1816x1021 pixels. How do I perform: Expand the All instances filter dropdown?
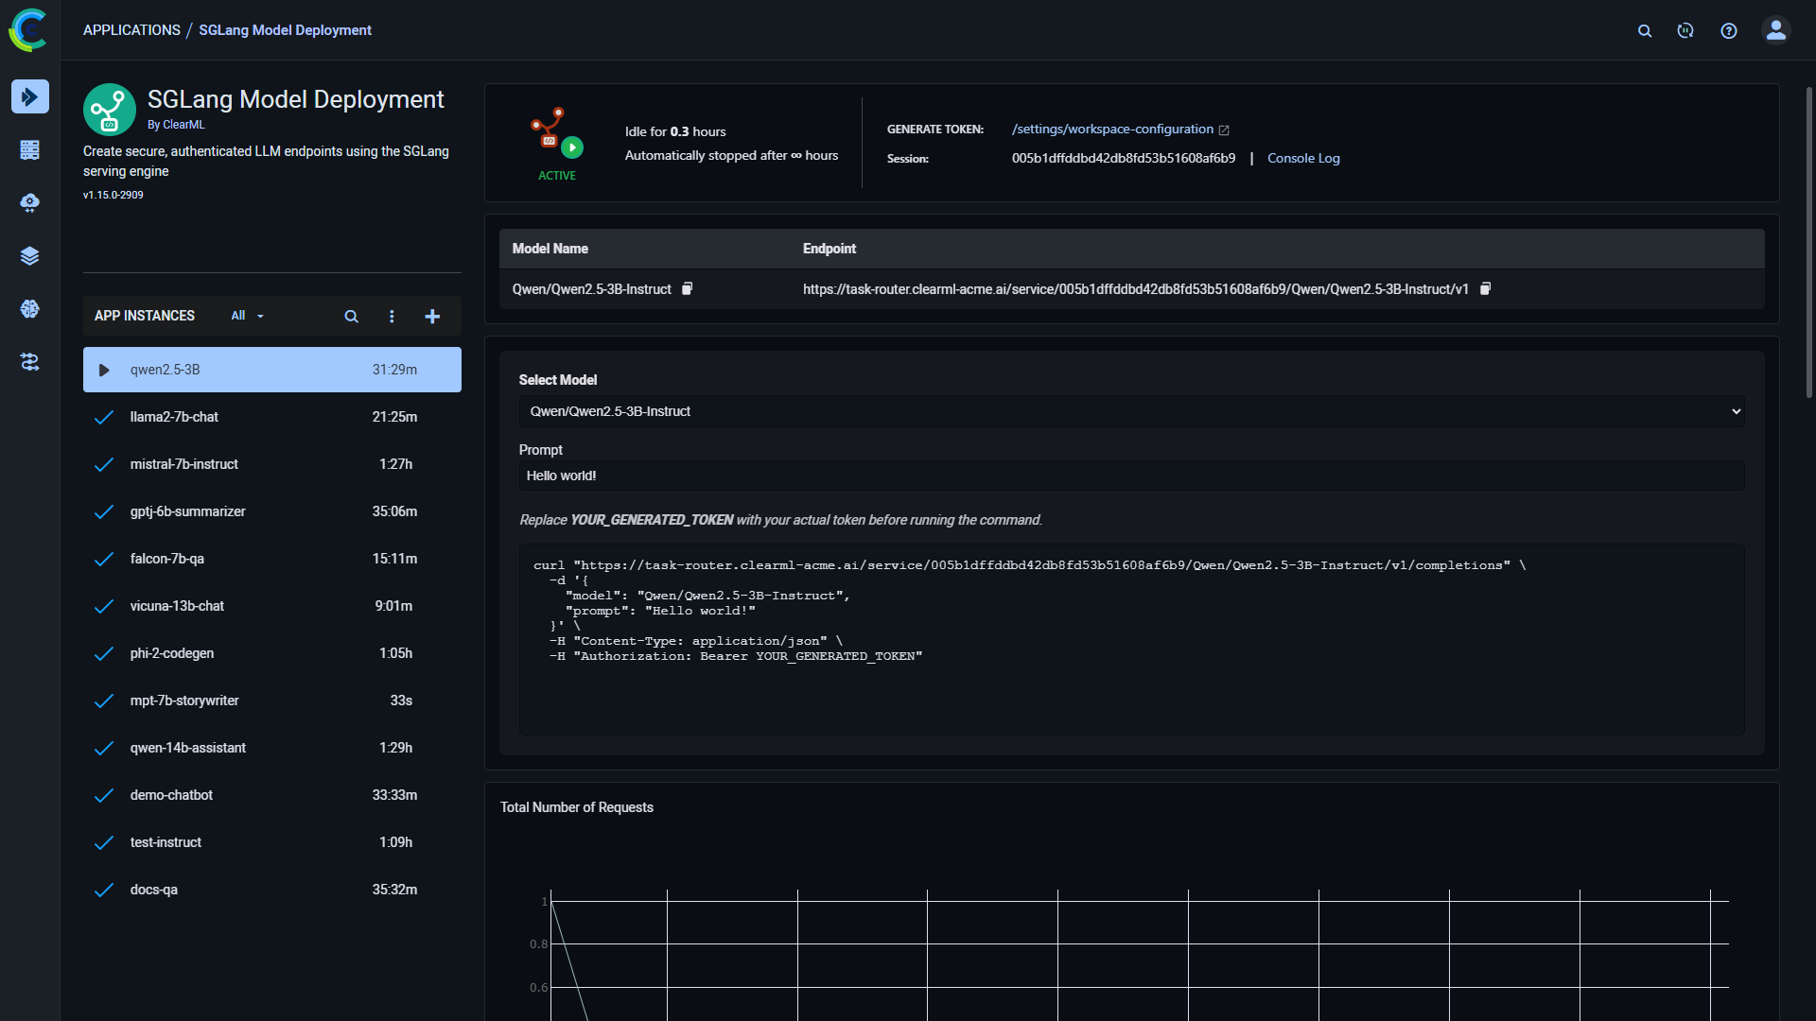click(248, 316)
